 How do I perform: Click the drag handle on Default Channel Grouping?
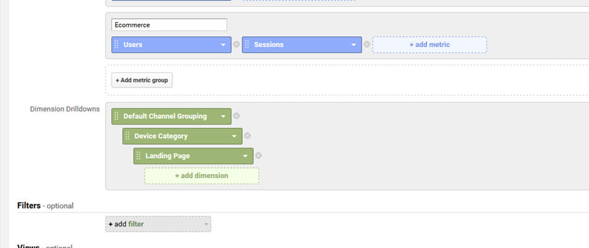117,116
